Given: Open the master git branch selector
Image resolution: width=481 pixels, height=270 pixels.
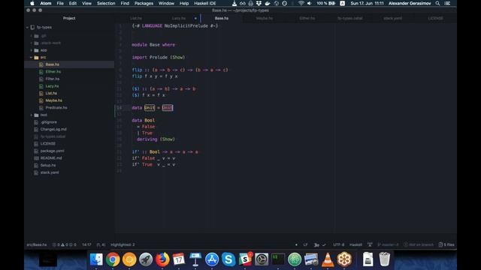Looking at the screenshot, I should tap(388, 245).
